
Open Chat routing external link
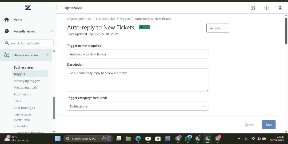pyautogui.click(x=24, y=108)
